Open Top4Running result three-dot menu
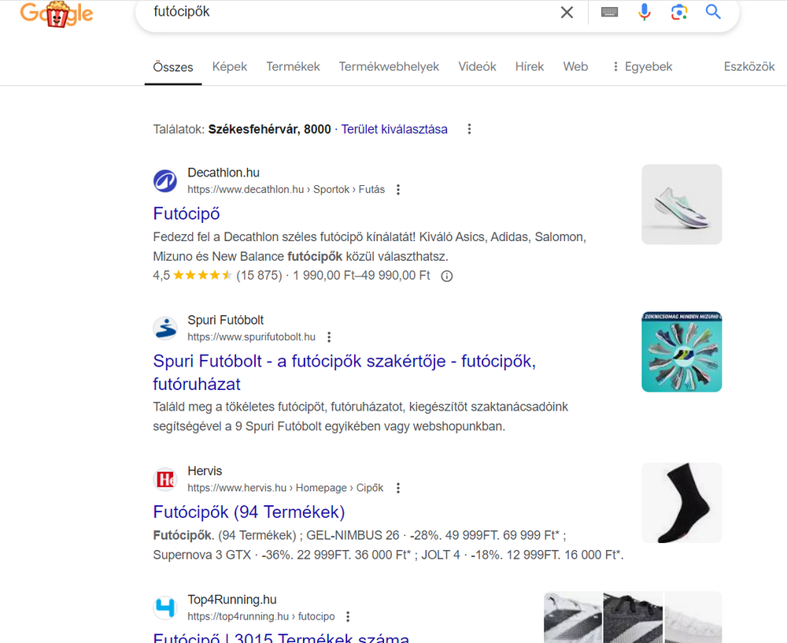 click(x=348, y=616)
